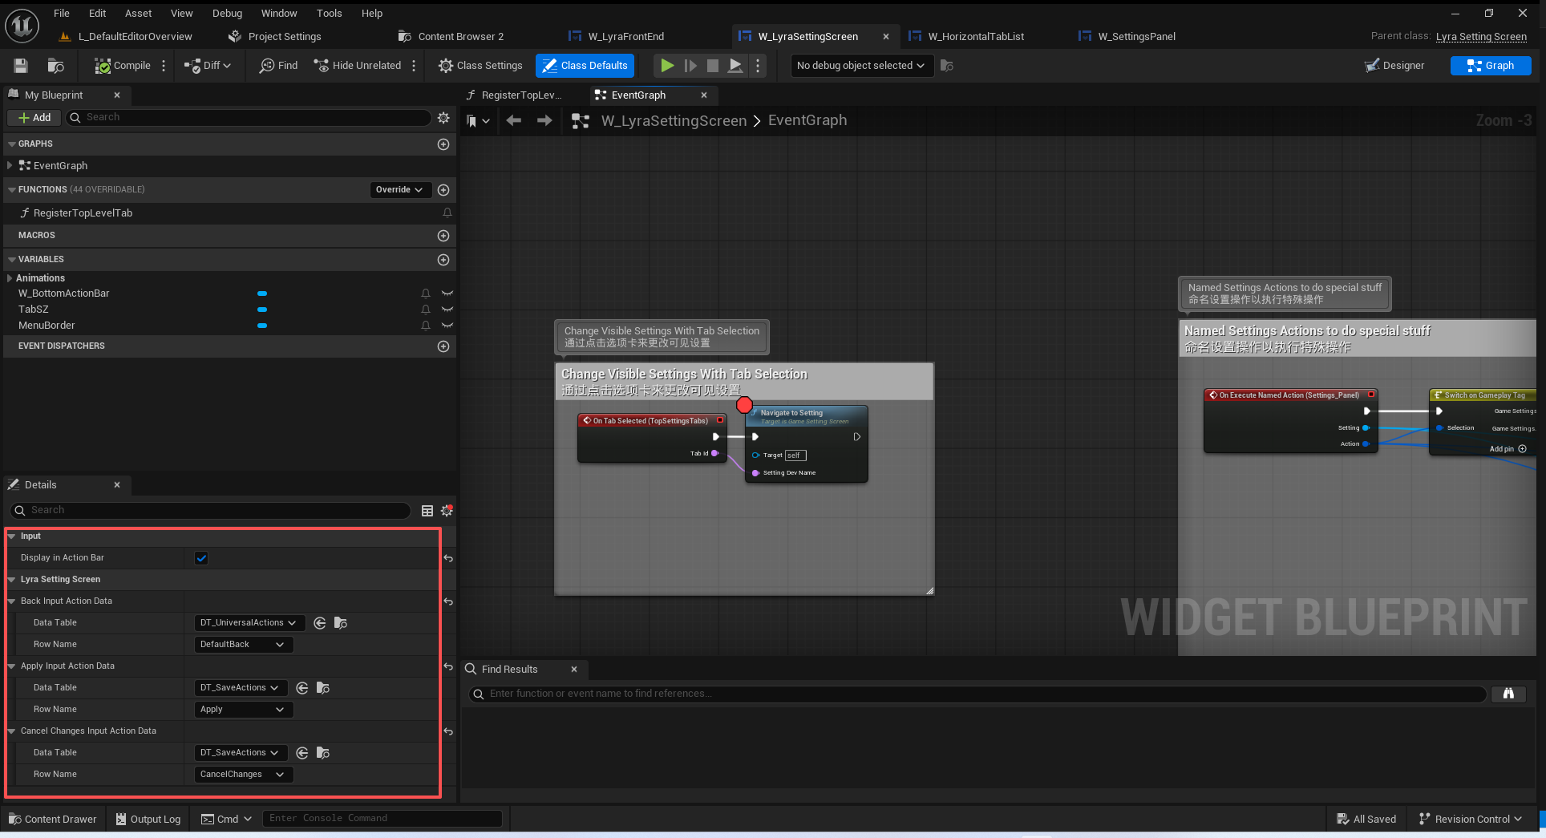Viewport: 1546px width, 838px height.
Task: Toggle breakpoint on Navigate to Setting node
Action: click(744, 405)
